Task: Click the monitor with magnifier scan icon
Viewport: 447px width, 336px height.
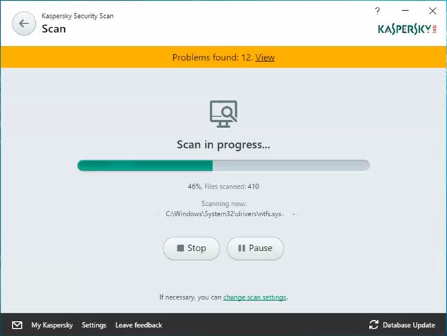Action: click(223, 114)
